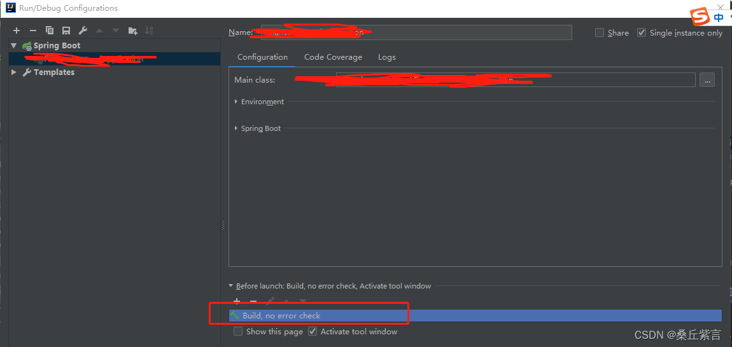Click the Main class input field
Image resolution: width=732 pixels, height=347 pixels.
pyautogui.click(x=516, y=79)
